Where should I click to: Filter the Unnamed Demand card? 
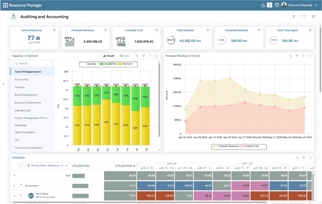tap(259, 30)
